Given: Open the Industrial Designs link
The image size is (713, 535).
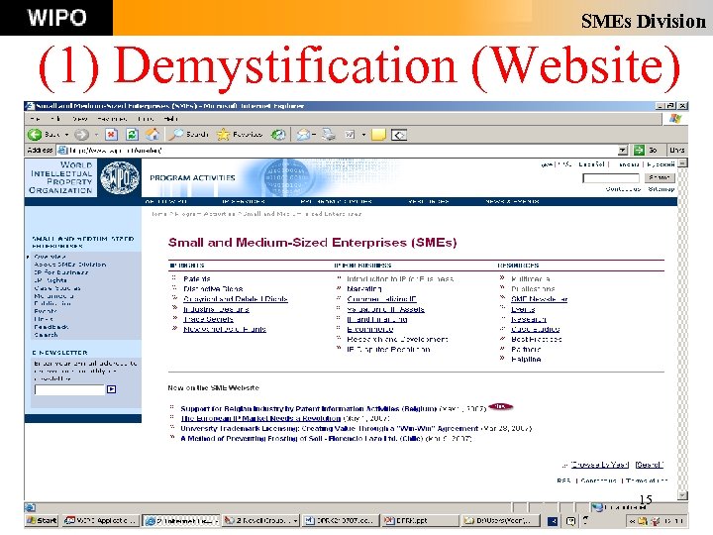Looking at the screenshot, I should pyautogui.click(x=216, y=309).
